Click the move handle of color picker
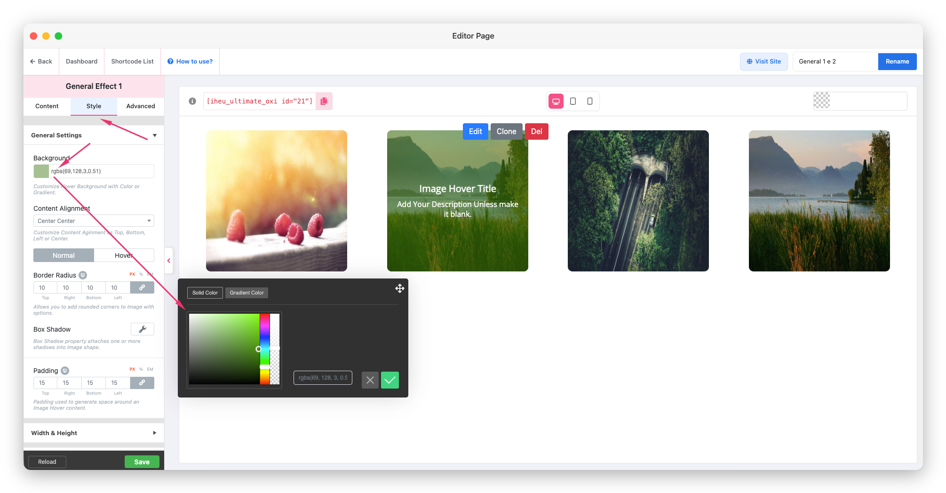The height and width of the screenshot is (493, 946). click(x=400, y=288)
